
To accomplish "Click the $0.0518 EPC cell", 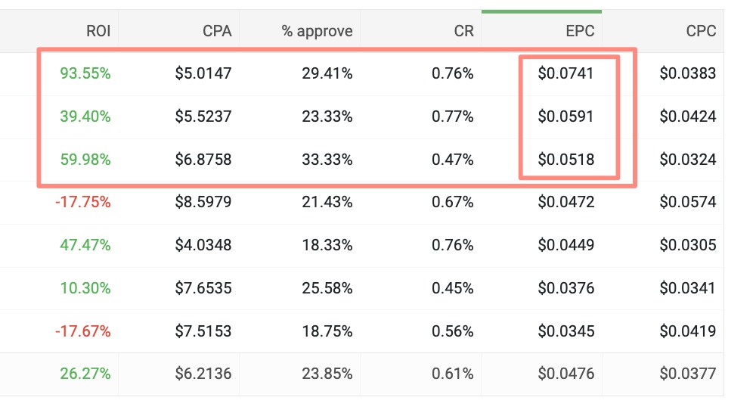I will [566, 160].
